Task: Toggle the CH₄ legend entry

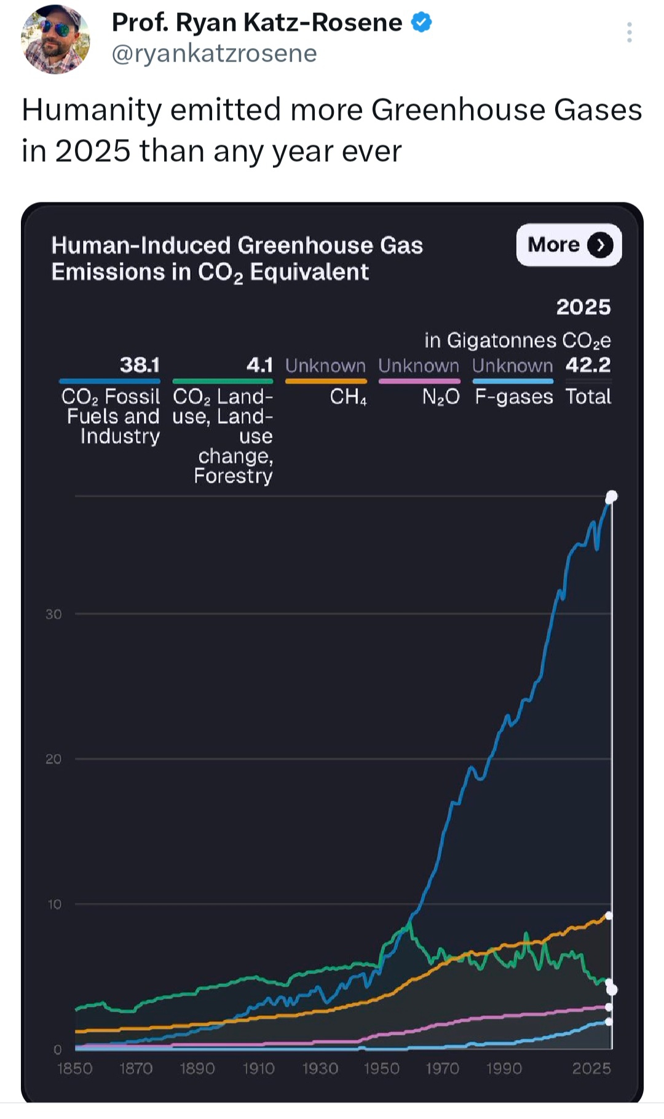Action: 348,397
